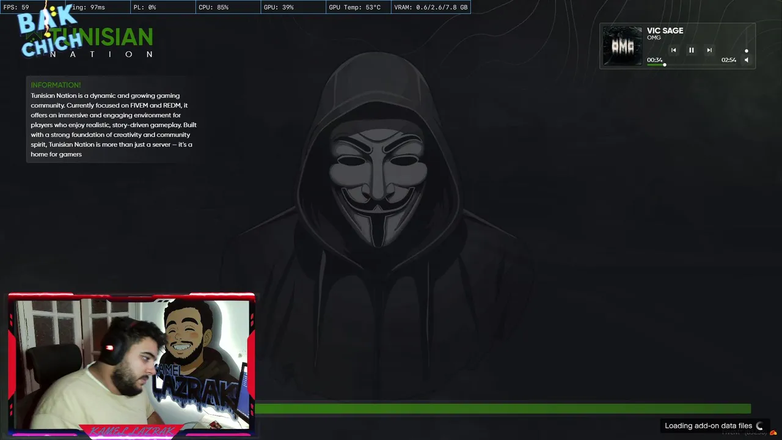
Task: Click the KAMEL LAZRAK name banner
Action: (x=131, y=431)
